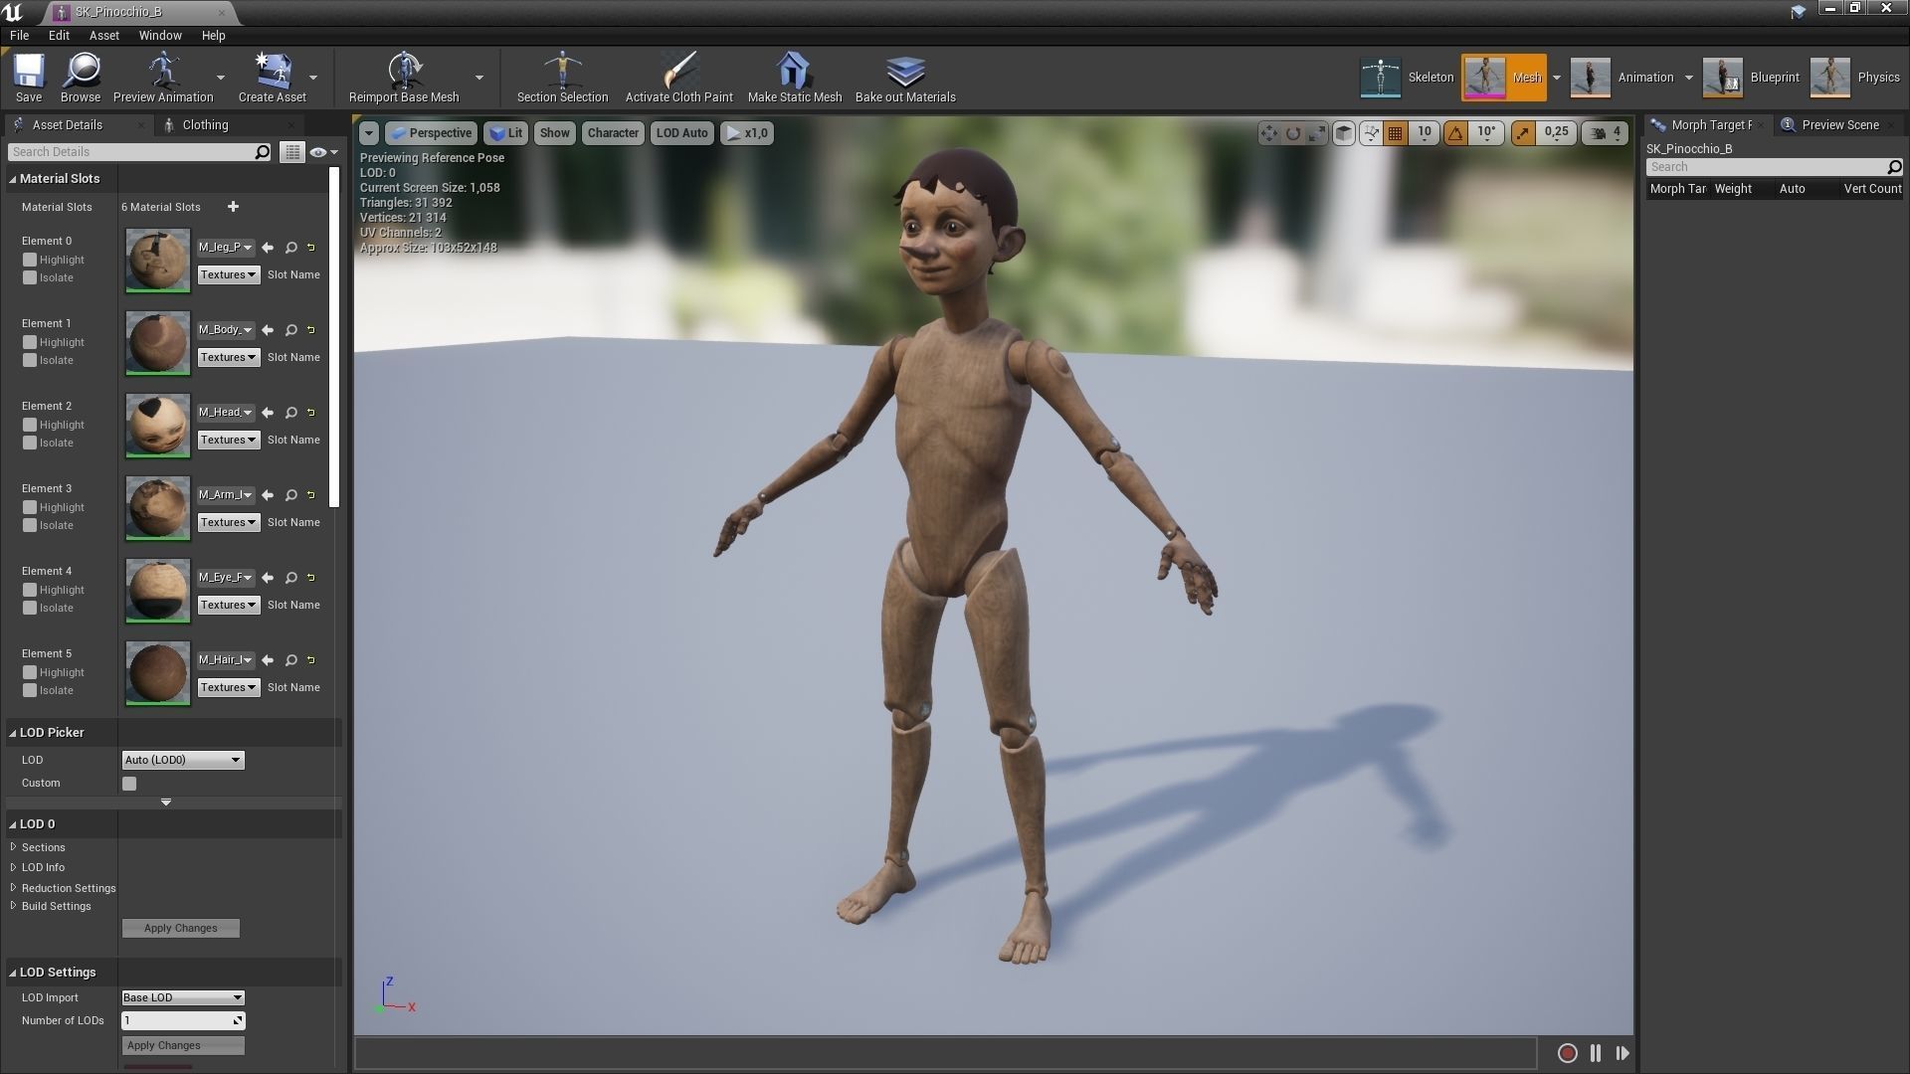
Task: Click the Reimport Base Mesh icon
Action: coord(404,77)
